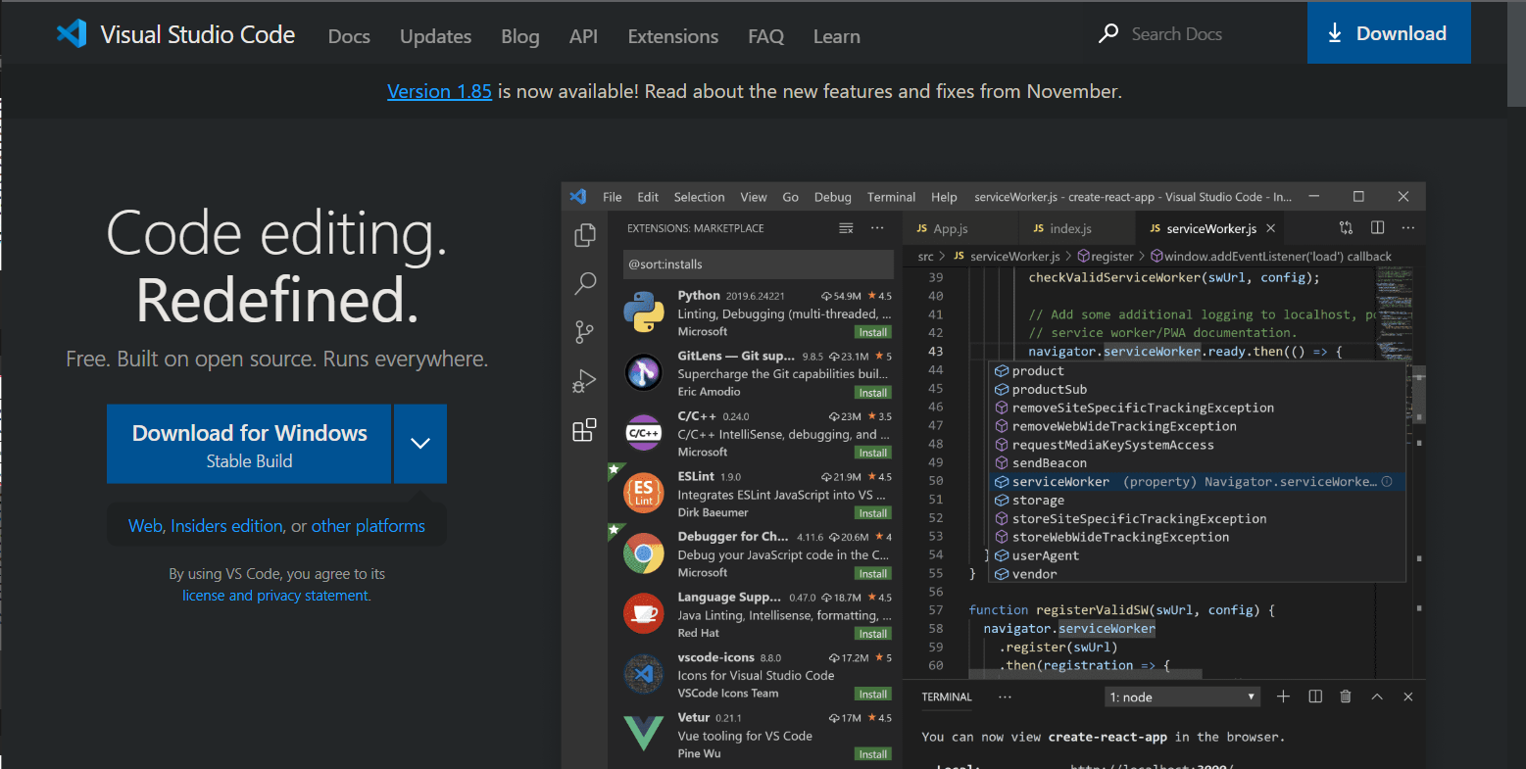1526x769 pixels.
Task: Open license and privacy statement link
Action: click(276, 596)
